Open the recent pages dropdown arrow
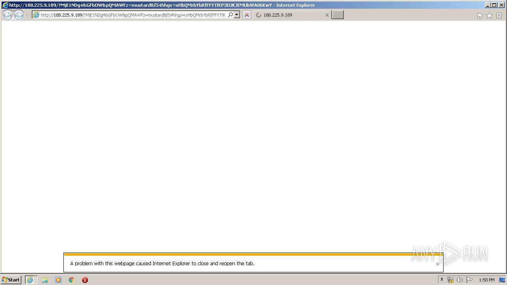This screenshot has height=285, width=507. (27, 15)
